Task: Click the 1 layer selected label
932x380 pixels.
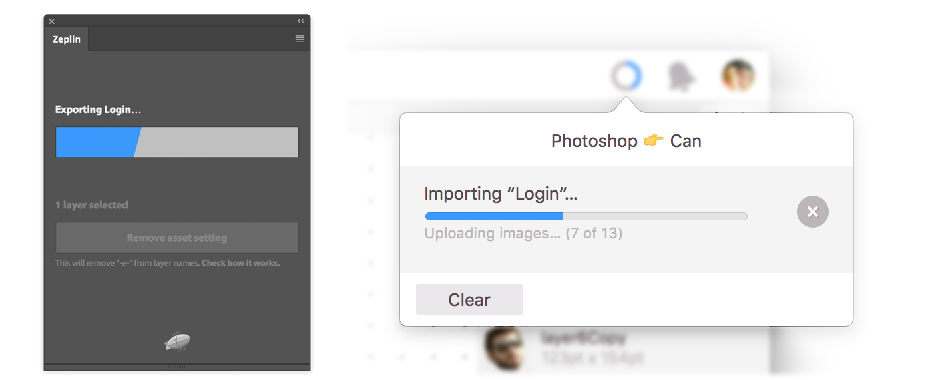Action: (x=92, y=205)
